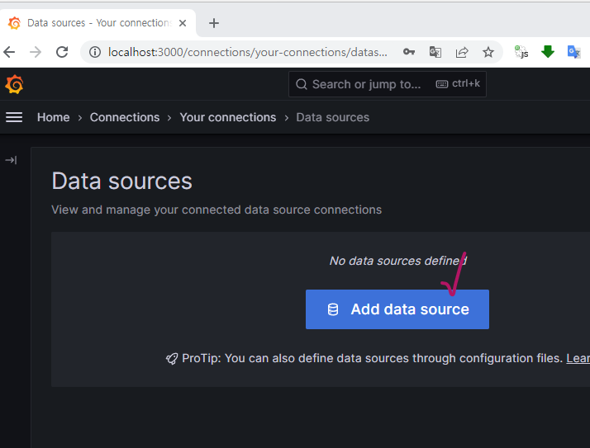Open the hamburger navigation menu
The width and height of the screenshot is (590, 448).
coord(14,117)
